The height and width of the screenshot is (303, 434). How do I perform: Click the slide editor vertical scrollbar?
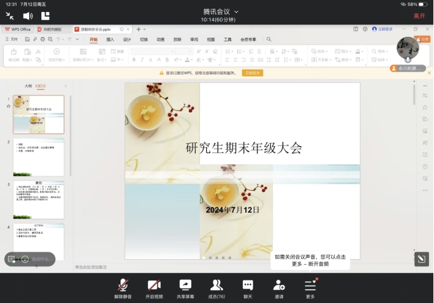[x=414, y=93]
